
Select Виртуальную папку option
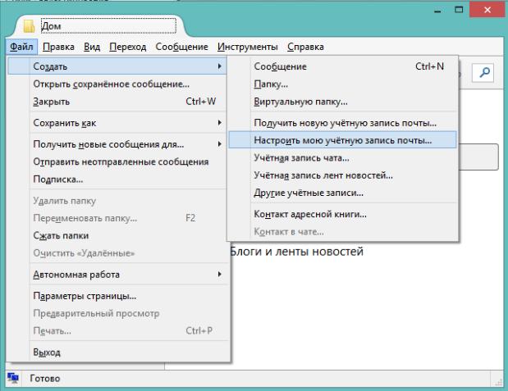(300, 102)
